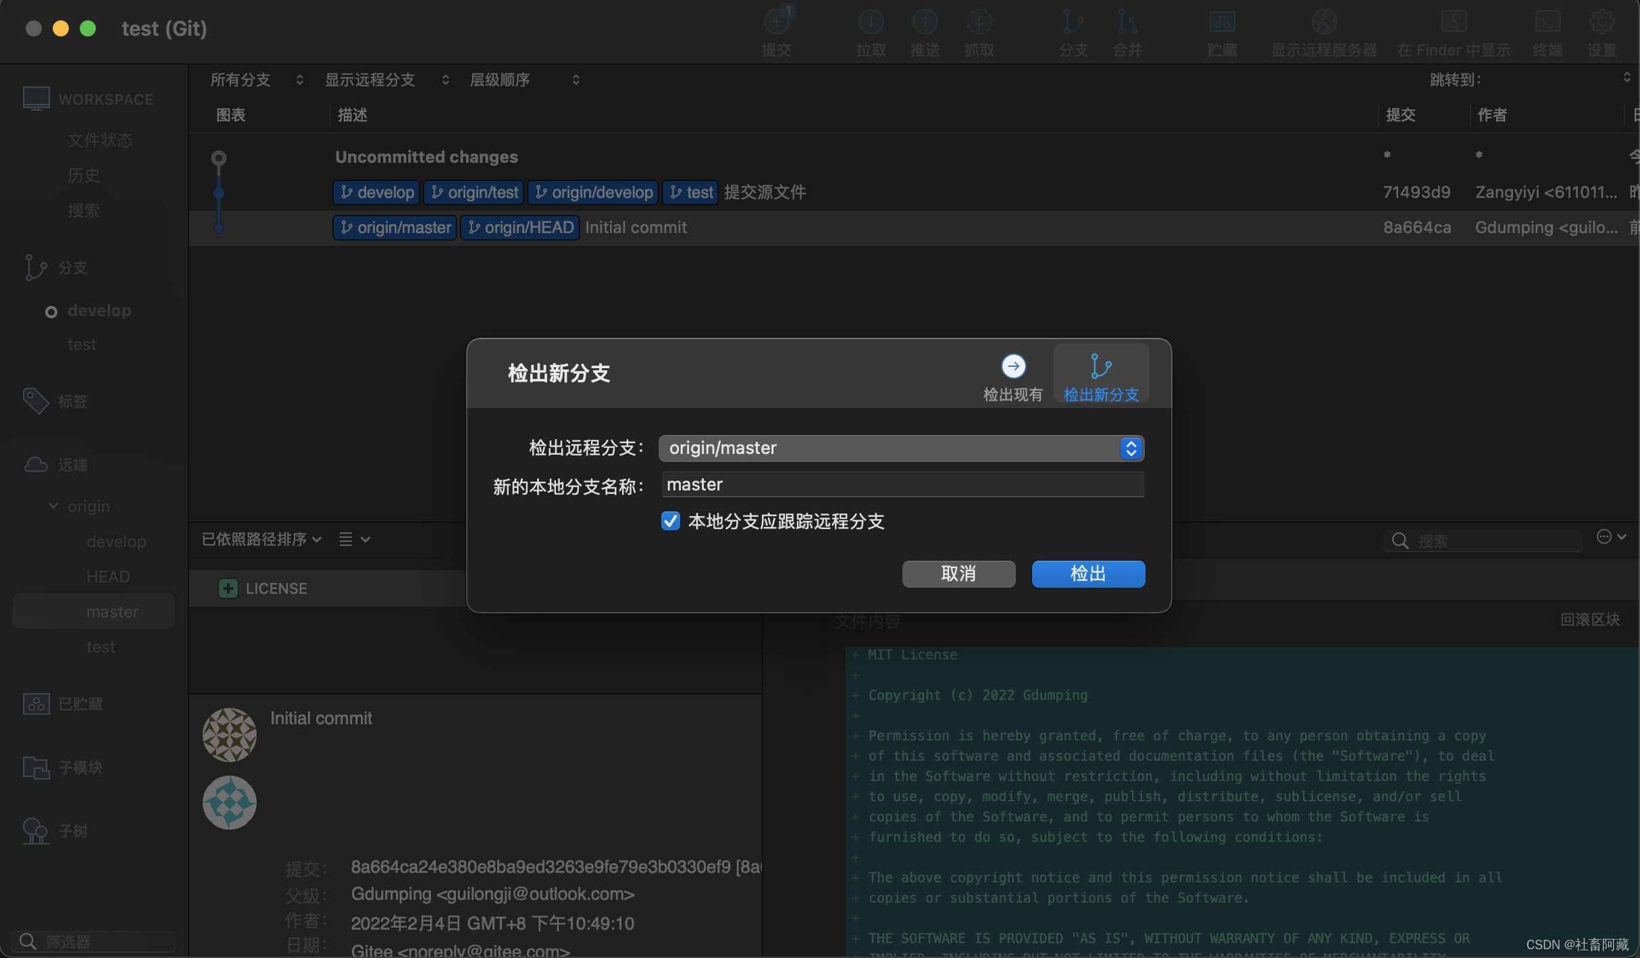Image resolution: width=1640 pixels, height=958 pixels.
Task: Click the 提交 (Commit) toolbar icon
Action: pyautogui.click(x=776, y=23)
